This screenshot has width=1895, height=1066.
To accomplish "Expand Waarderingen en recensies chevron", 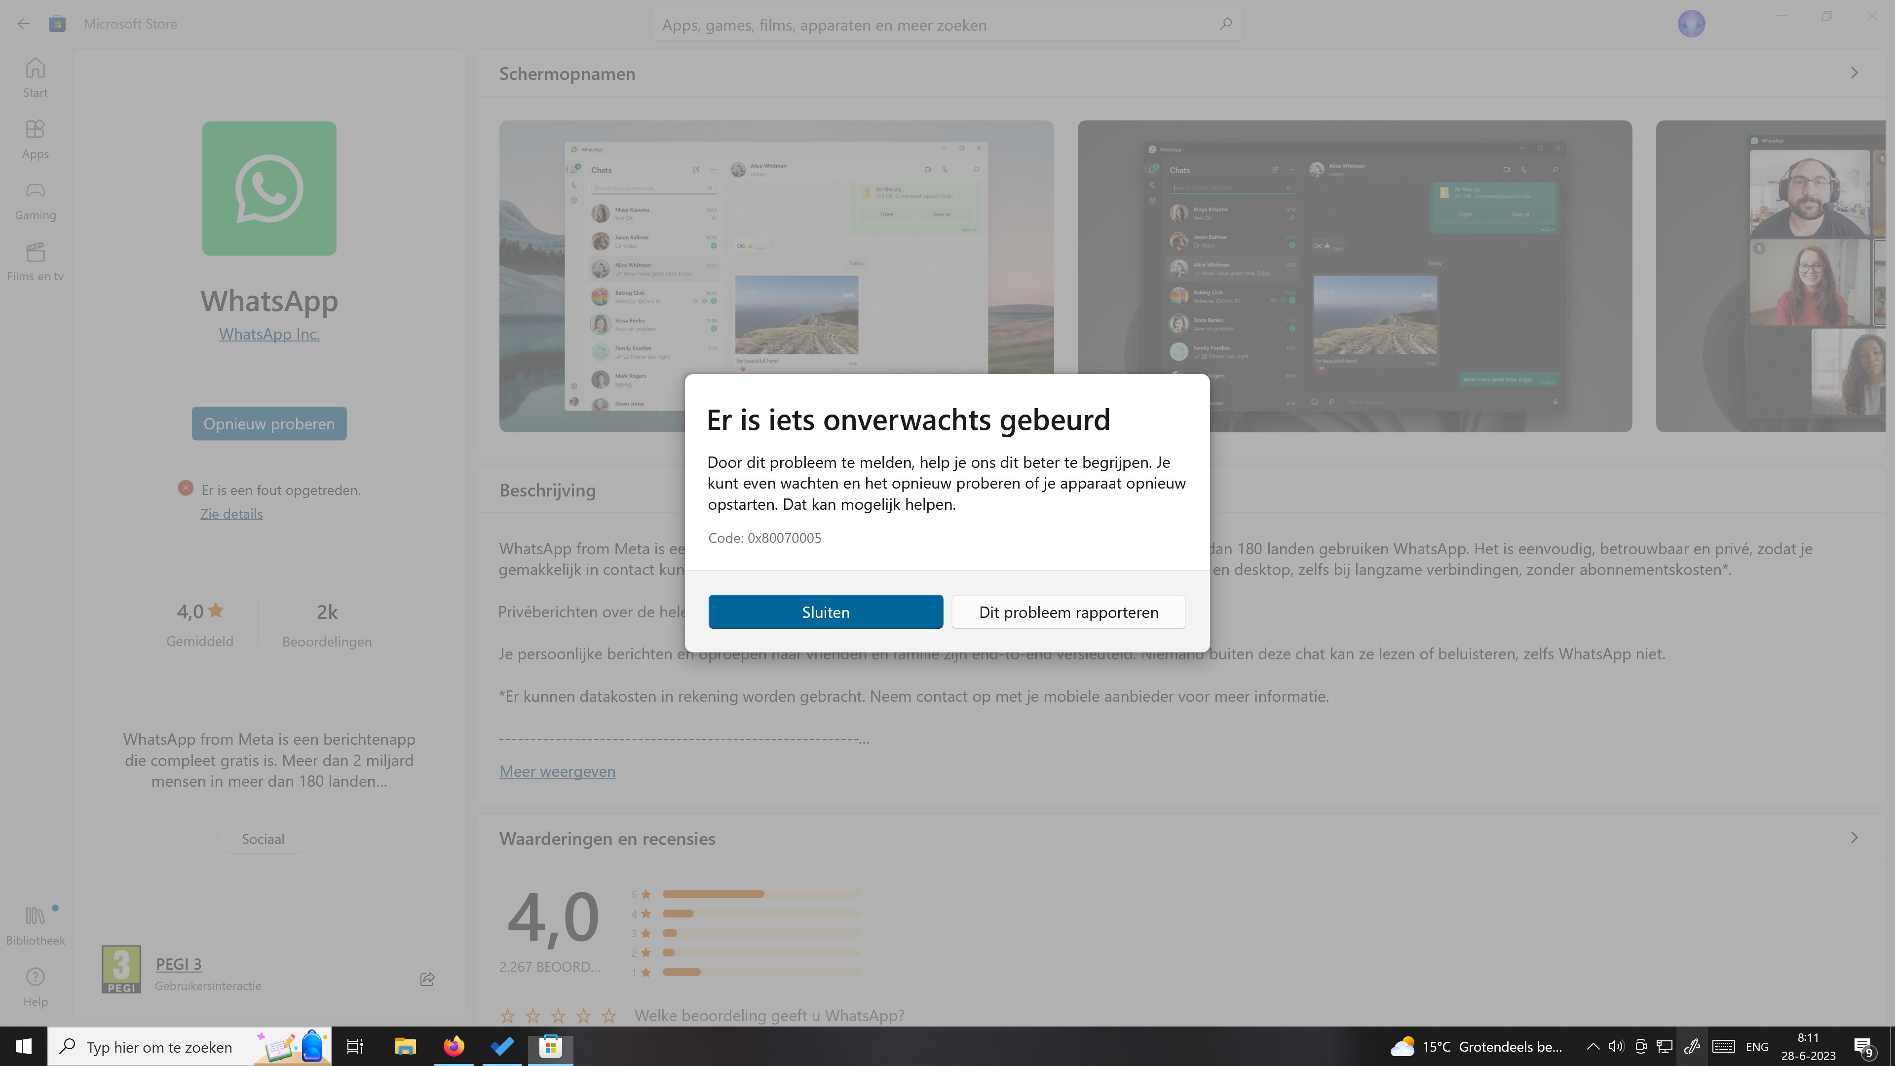I will pos(1854,838).
